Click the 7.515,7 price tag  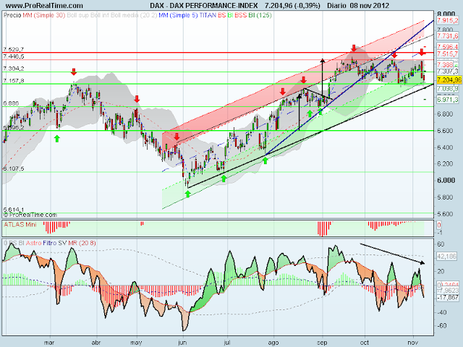[x=448, y=53]
